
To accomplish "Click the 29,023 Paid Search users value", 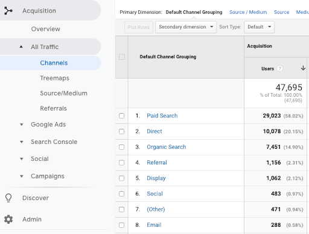I will 272,115.
